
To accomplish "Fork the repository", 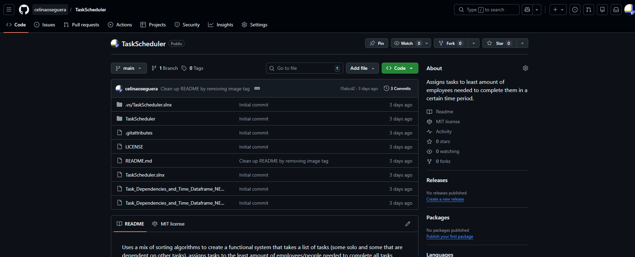I will tap(451, 43).
